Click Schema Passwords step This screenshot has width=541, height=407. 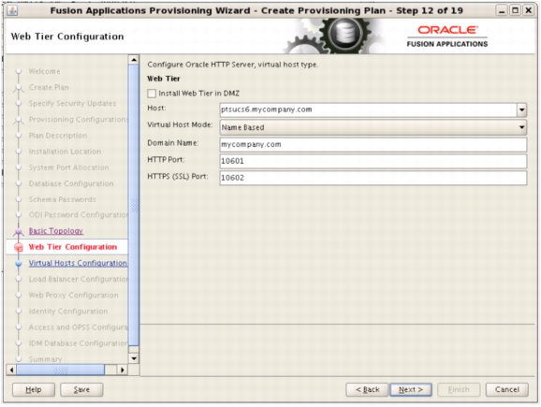[x=63, y=199]
